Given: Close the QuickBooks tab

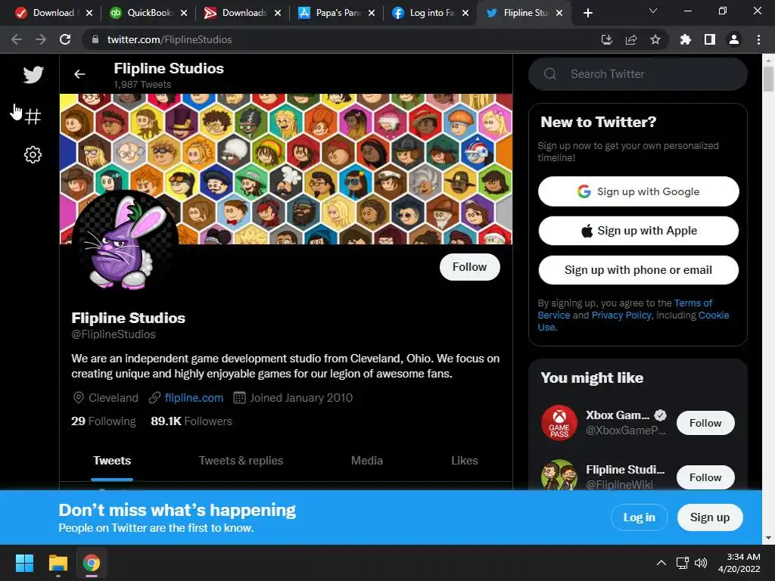Looking at the screenshot, I should [184, 13].
